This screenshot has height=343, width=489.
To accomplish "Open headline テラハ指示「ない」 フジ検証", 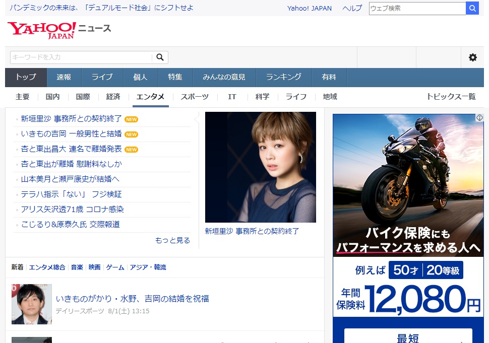I will 72,194.
